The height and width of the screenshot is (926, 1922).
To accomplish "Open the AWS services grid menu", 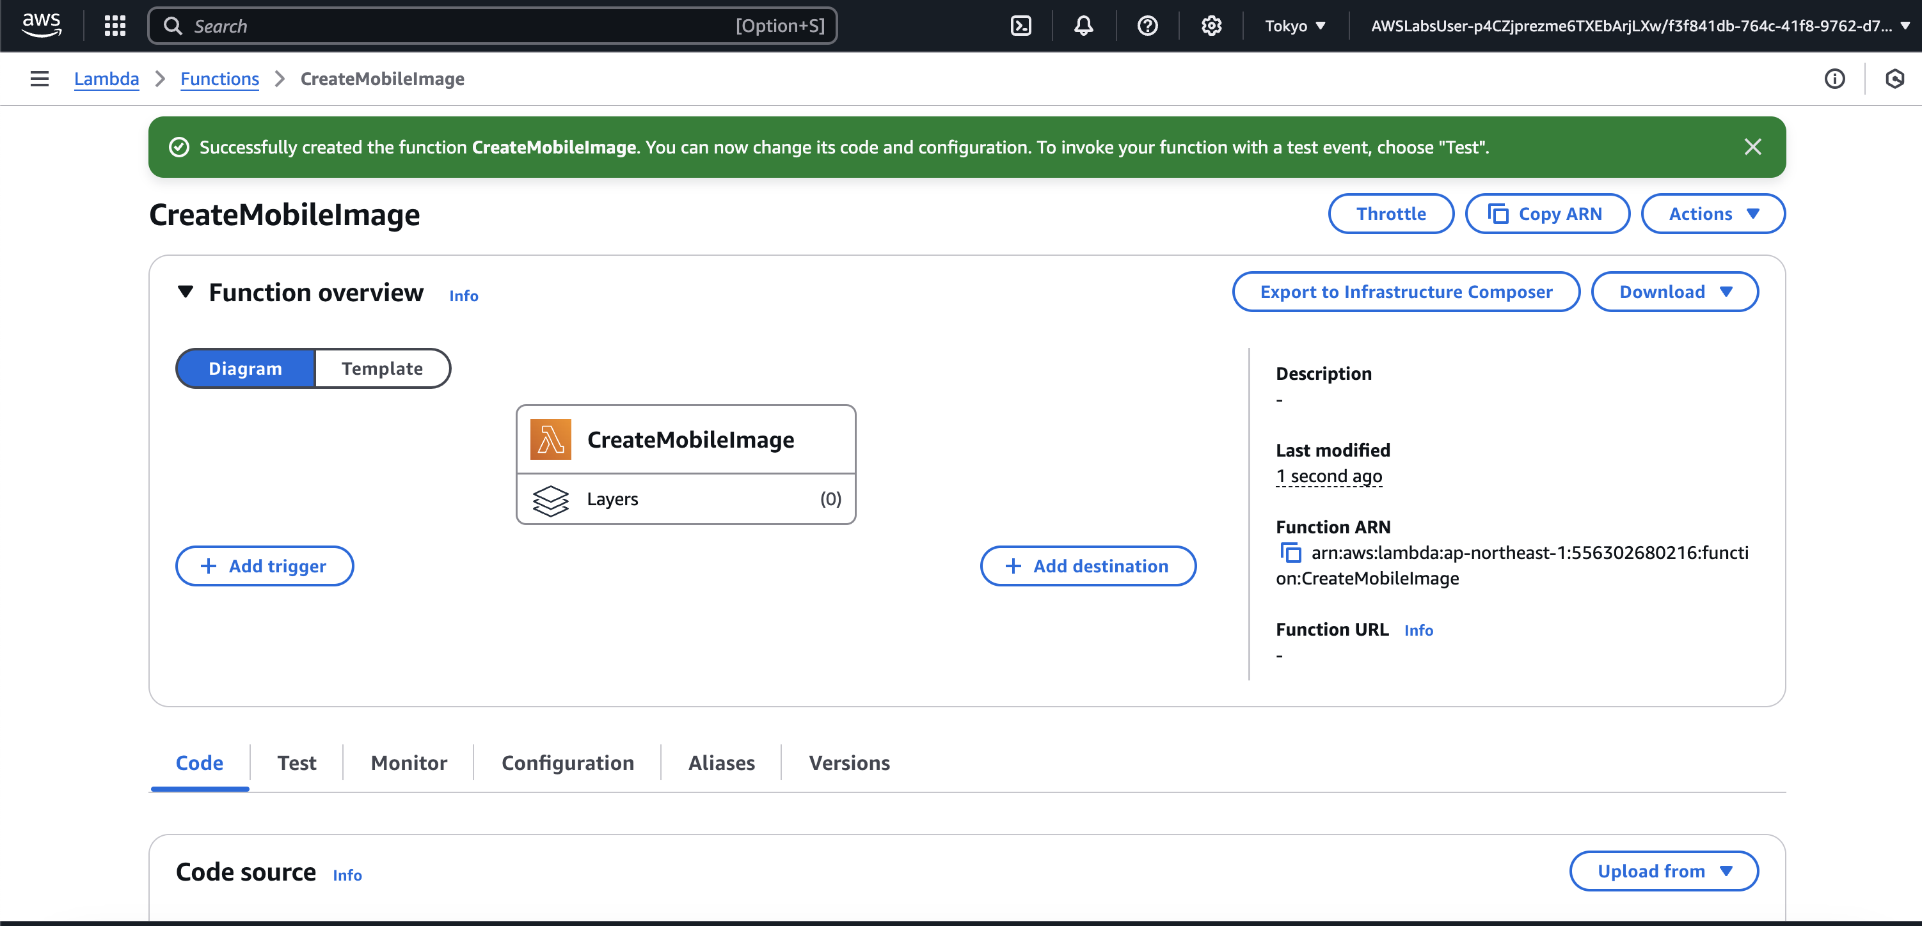I will coord(115,26).
